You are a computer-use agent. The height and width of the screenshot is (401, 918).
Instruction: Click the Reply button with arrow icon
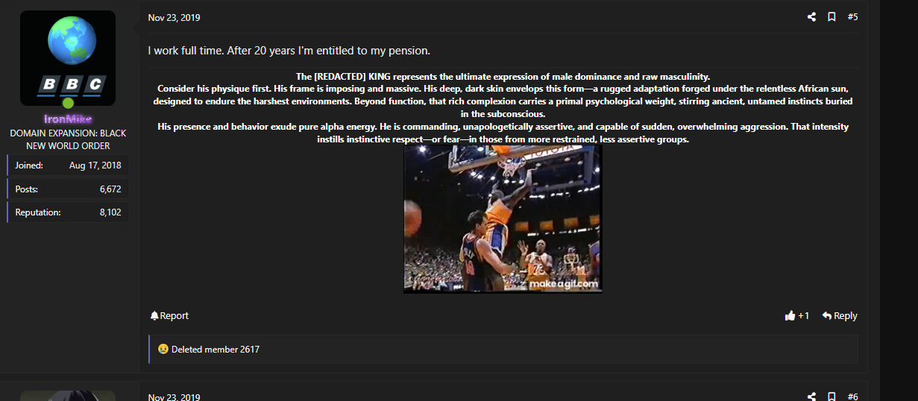pos(840,316)
